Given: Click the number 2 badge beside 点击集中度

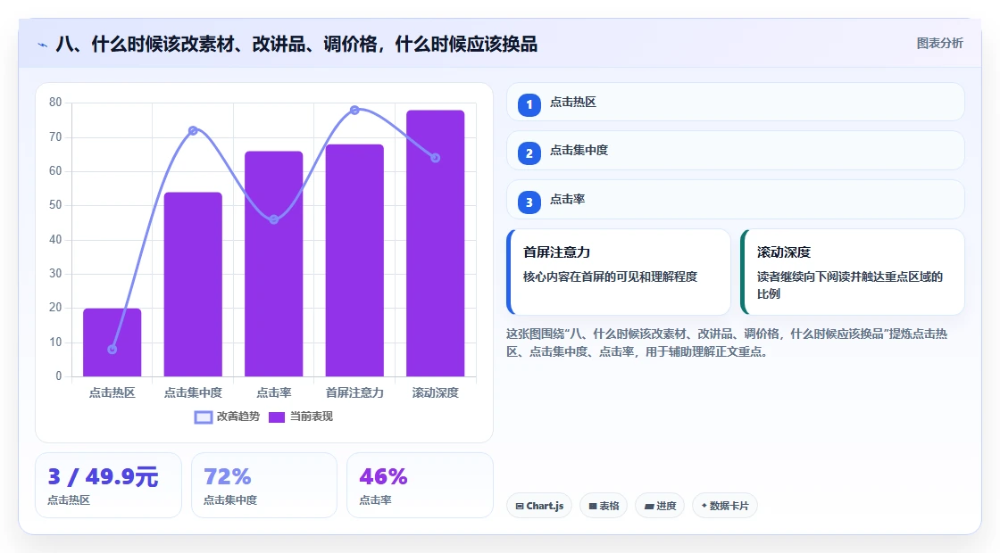Looking at the screenshot, I should 529,153.
